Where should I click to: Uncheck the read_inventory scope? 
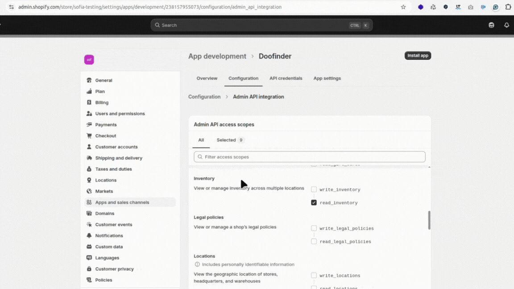click(x=314, y=202)
